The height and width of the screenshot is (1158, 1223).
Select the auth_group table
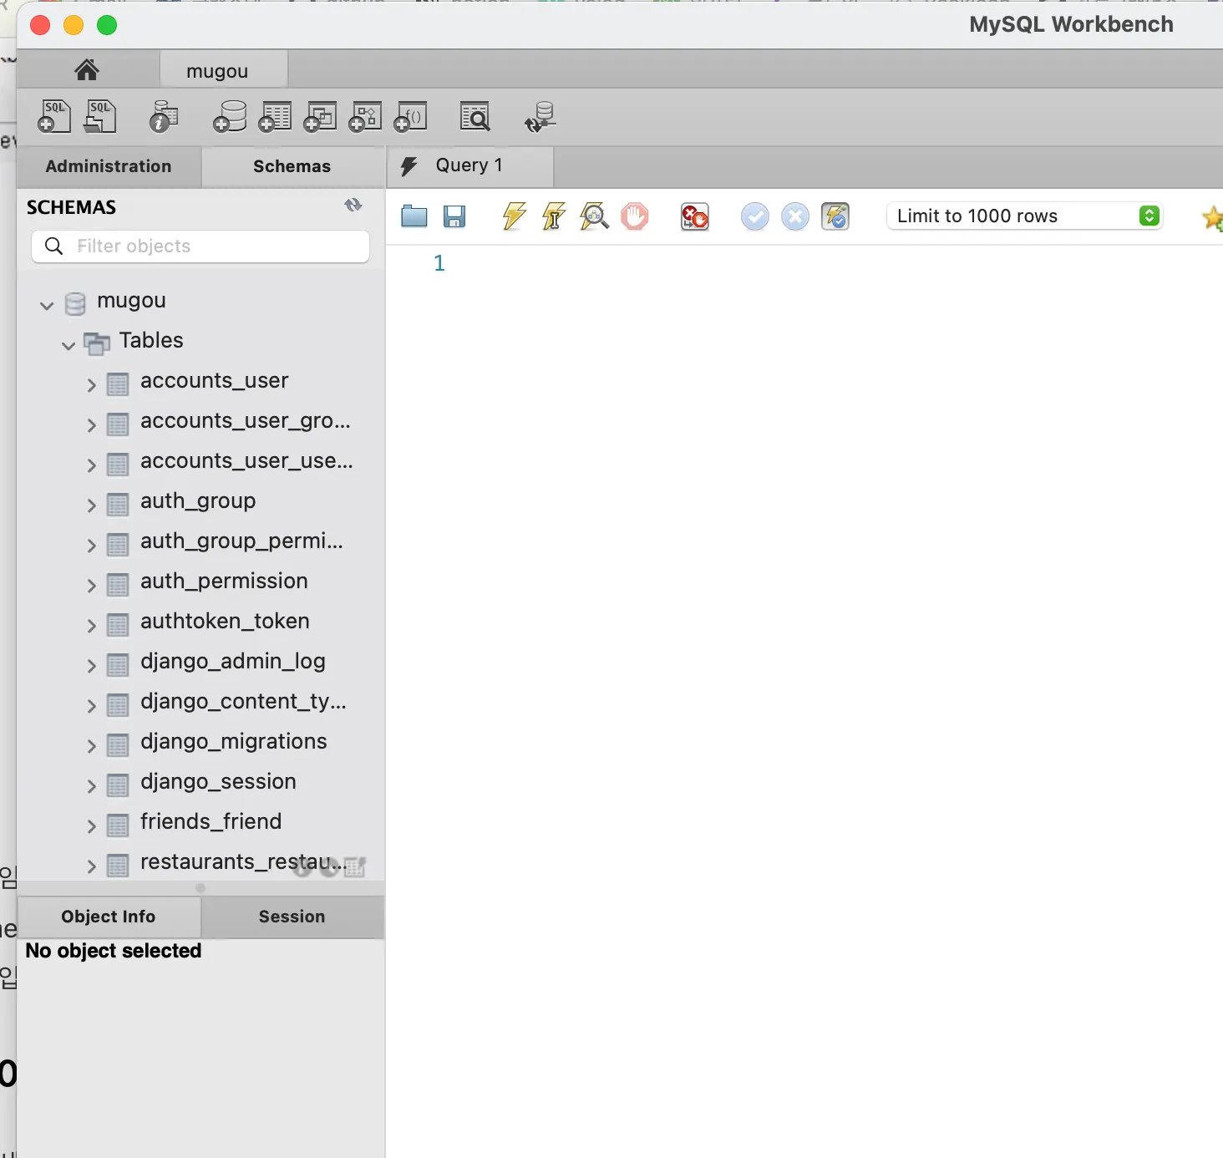[x=198, y=500]
